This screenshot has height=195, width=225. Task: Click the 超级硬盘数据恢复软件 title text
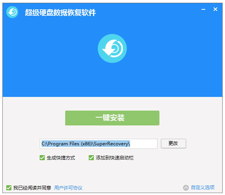click(x=60, y=13)
